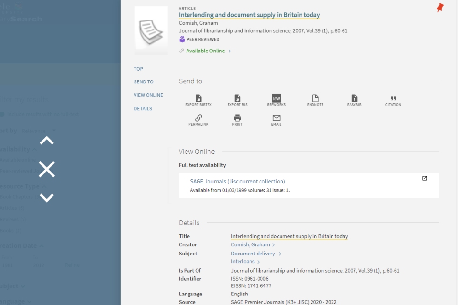Screen dimensions: 458x305
Task: Jump to the Details section
Action: [x=143, y=109]
